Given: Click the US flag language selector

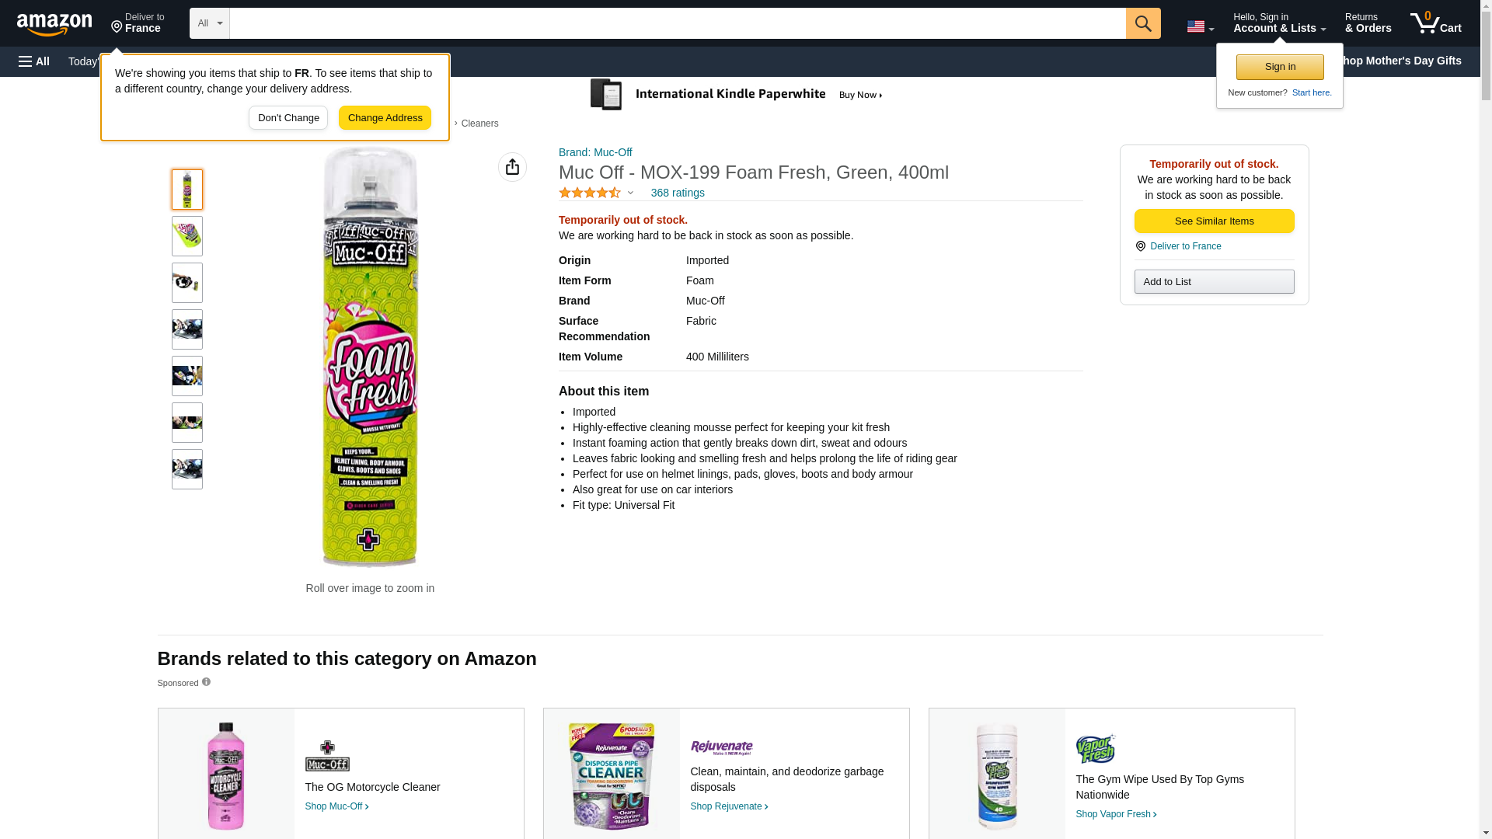Looking at the screenshot, I should (x=1200, y=26).
